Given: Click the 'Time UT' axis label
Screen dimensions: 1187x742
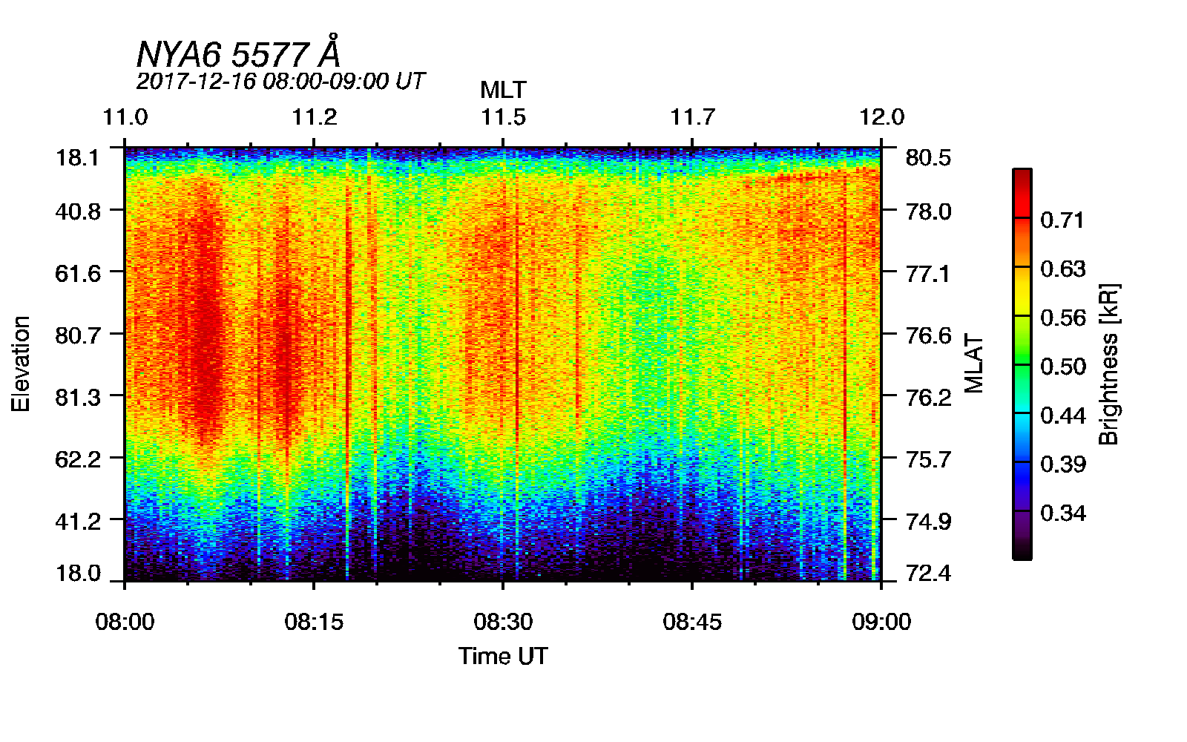Looking at the screenshot, I should (x=503, y=656).
